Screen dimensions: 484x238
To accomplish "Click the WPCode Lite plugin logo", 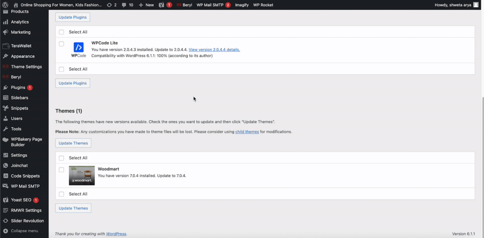I will pyautogui.click(x=79, y=49).
